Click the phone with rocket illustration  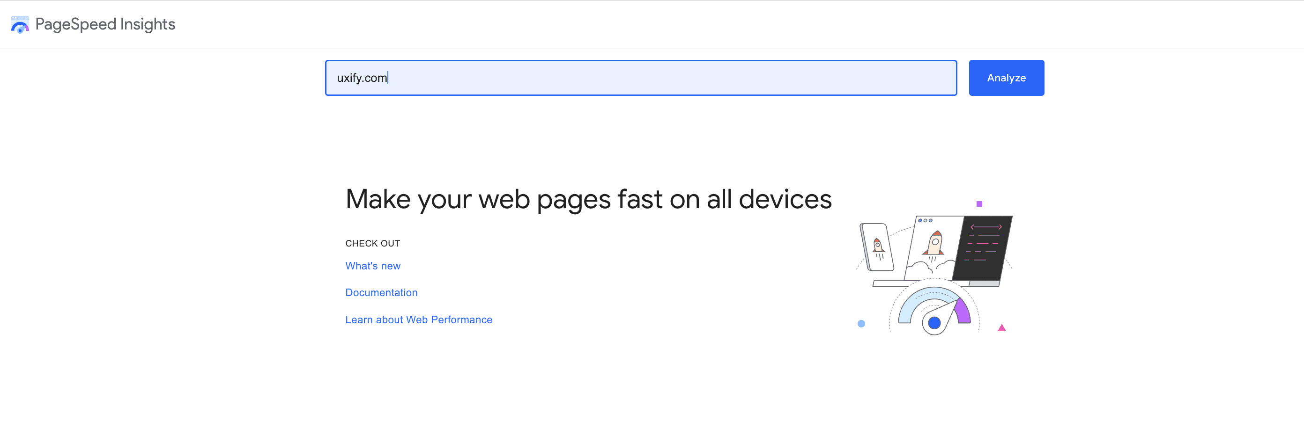[x=878, y=246]
